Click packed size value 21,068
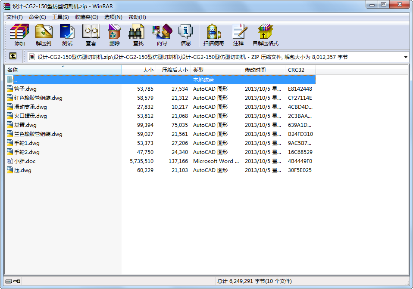This screenshot has height=289, width=413. coord(180,116)
